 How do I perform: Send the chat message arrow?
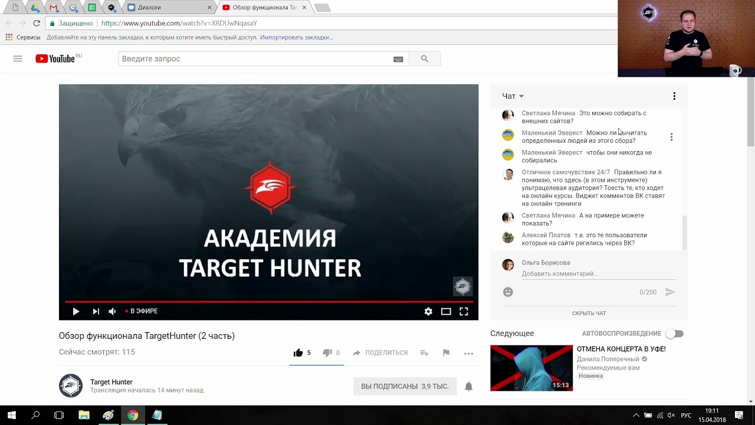pyautogui.click(x=670, y=292)
